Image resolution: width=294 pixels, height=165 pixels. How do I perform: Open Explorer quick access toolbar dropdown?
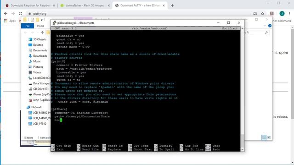coord(42,20)
